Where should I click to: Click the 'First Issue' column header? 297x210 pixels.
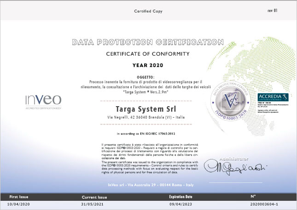pos(19,197)
